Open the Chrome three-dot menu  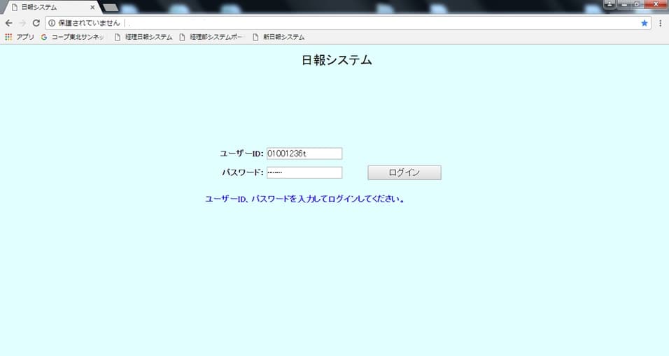(660, 23)
